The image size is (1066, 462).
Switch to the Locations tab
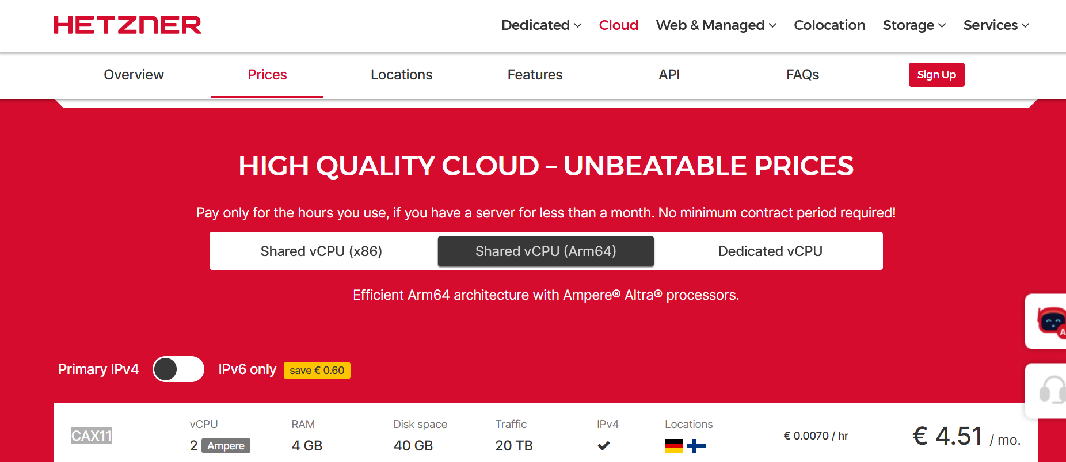[401, 75]
